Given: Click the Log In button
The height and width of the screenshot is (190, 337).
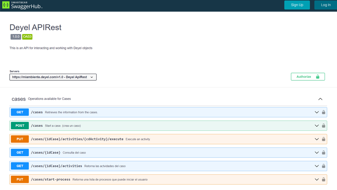Looking at the screenshot, I should coord(326,5).
